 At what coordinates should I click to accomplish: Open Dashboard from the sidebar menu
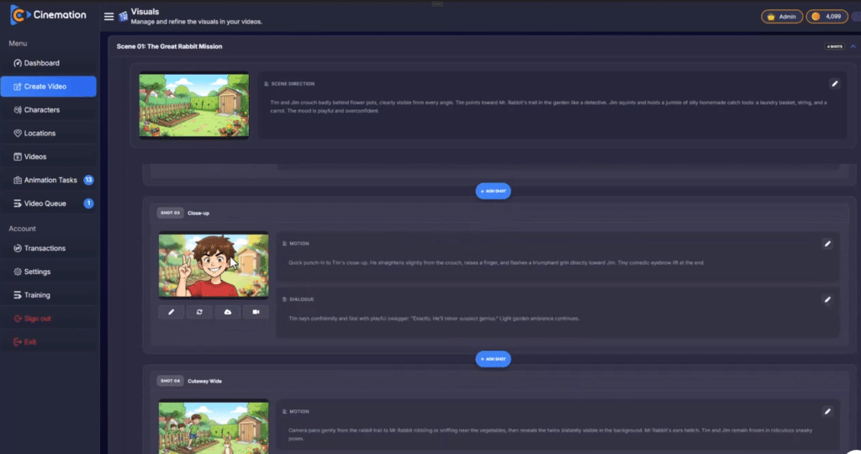(x=41, y=63)
